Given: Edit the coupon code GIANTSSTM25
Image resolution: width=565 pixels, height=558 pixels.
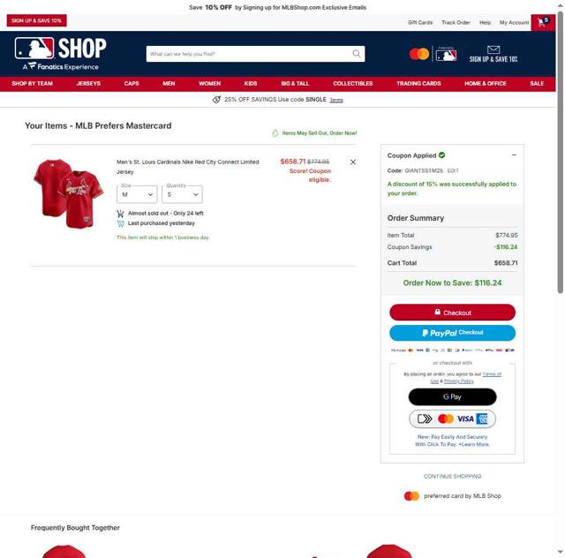Looking at the screenshot, I should point(453,170).
